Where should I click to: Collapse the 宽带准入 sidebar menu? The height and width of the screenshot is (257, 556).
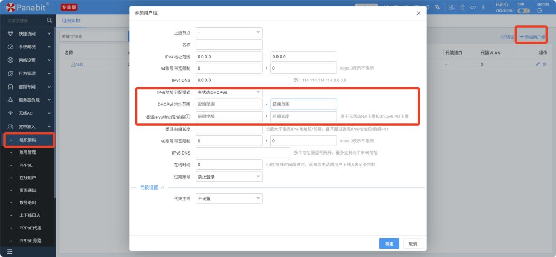49,126
